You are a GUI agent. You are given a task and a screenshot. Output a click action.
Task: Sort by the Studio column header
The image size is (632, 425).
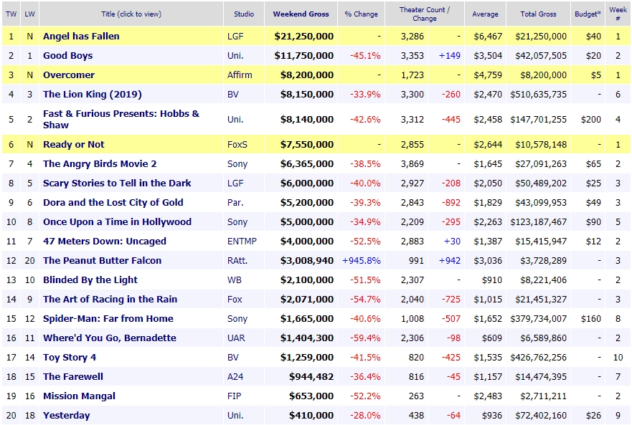[244, 14]
